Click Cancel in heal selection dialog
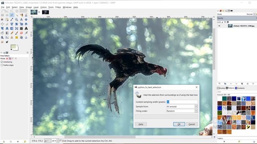 click(192, 124)
